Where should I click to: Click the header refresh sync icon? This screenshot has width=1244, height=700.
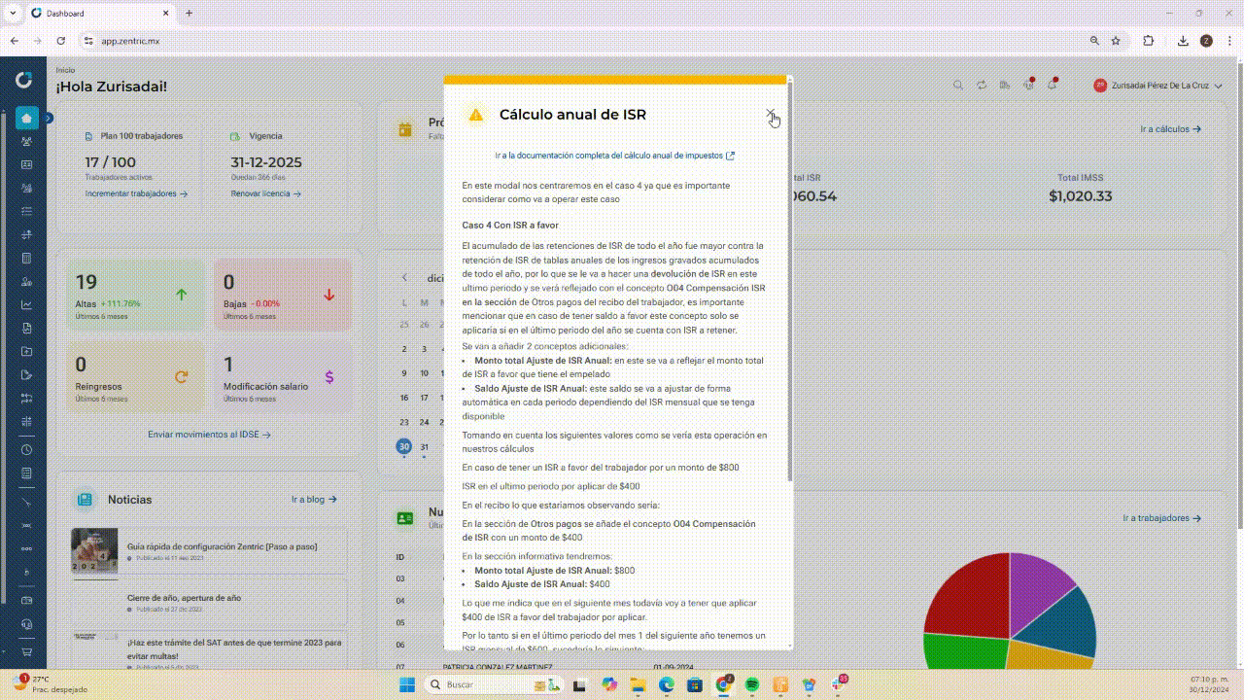click(x=982, y=86)
